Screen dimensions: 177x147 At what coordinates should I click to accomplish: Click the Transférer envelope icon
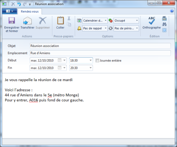28,21
